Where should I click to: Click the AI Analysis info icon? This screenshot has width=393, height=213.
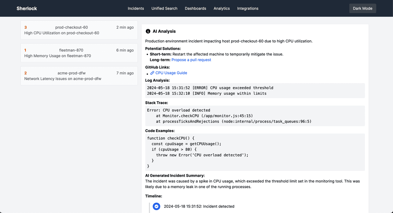(x=148, y=31)
